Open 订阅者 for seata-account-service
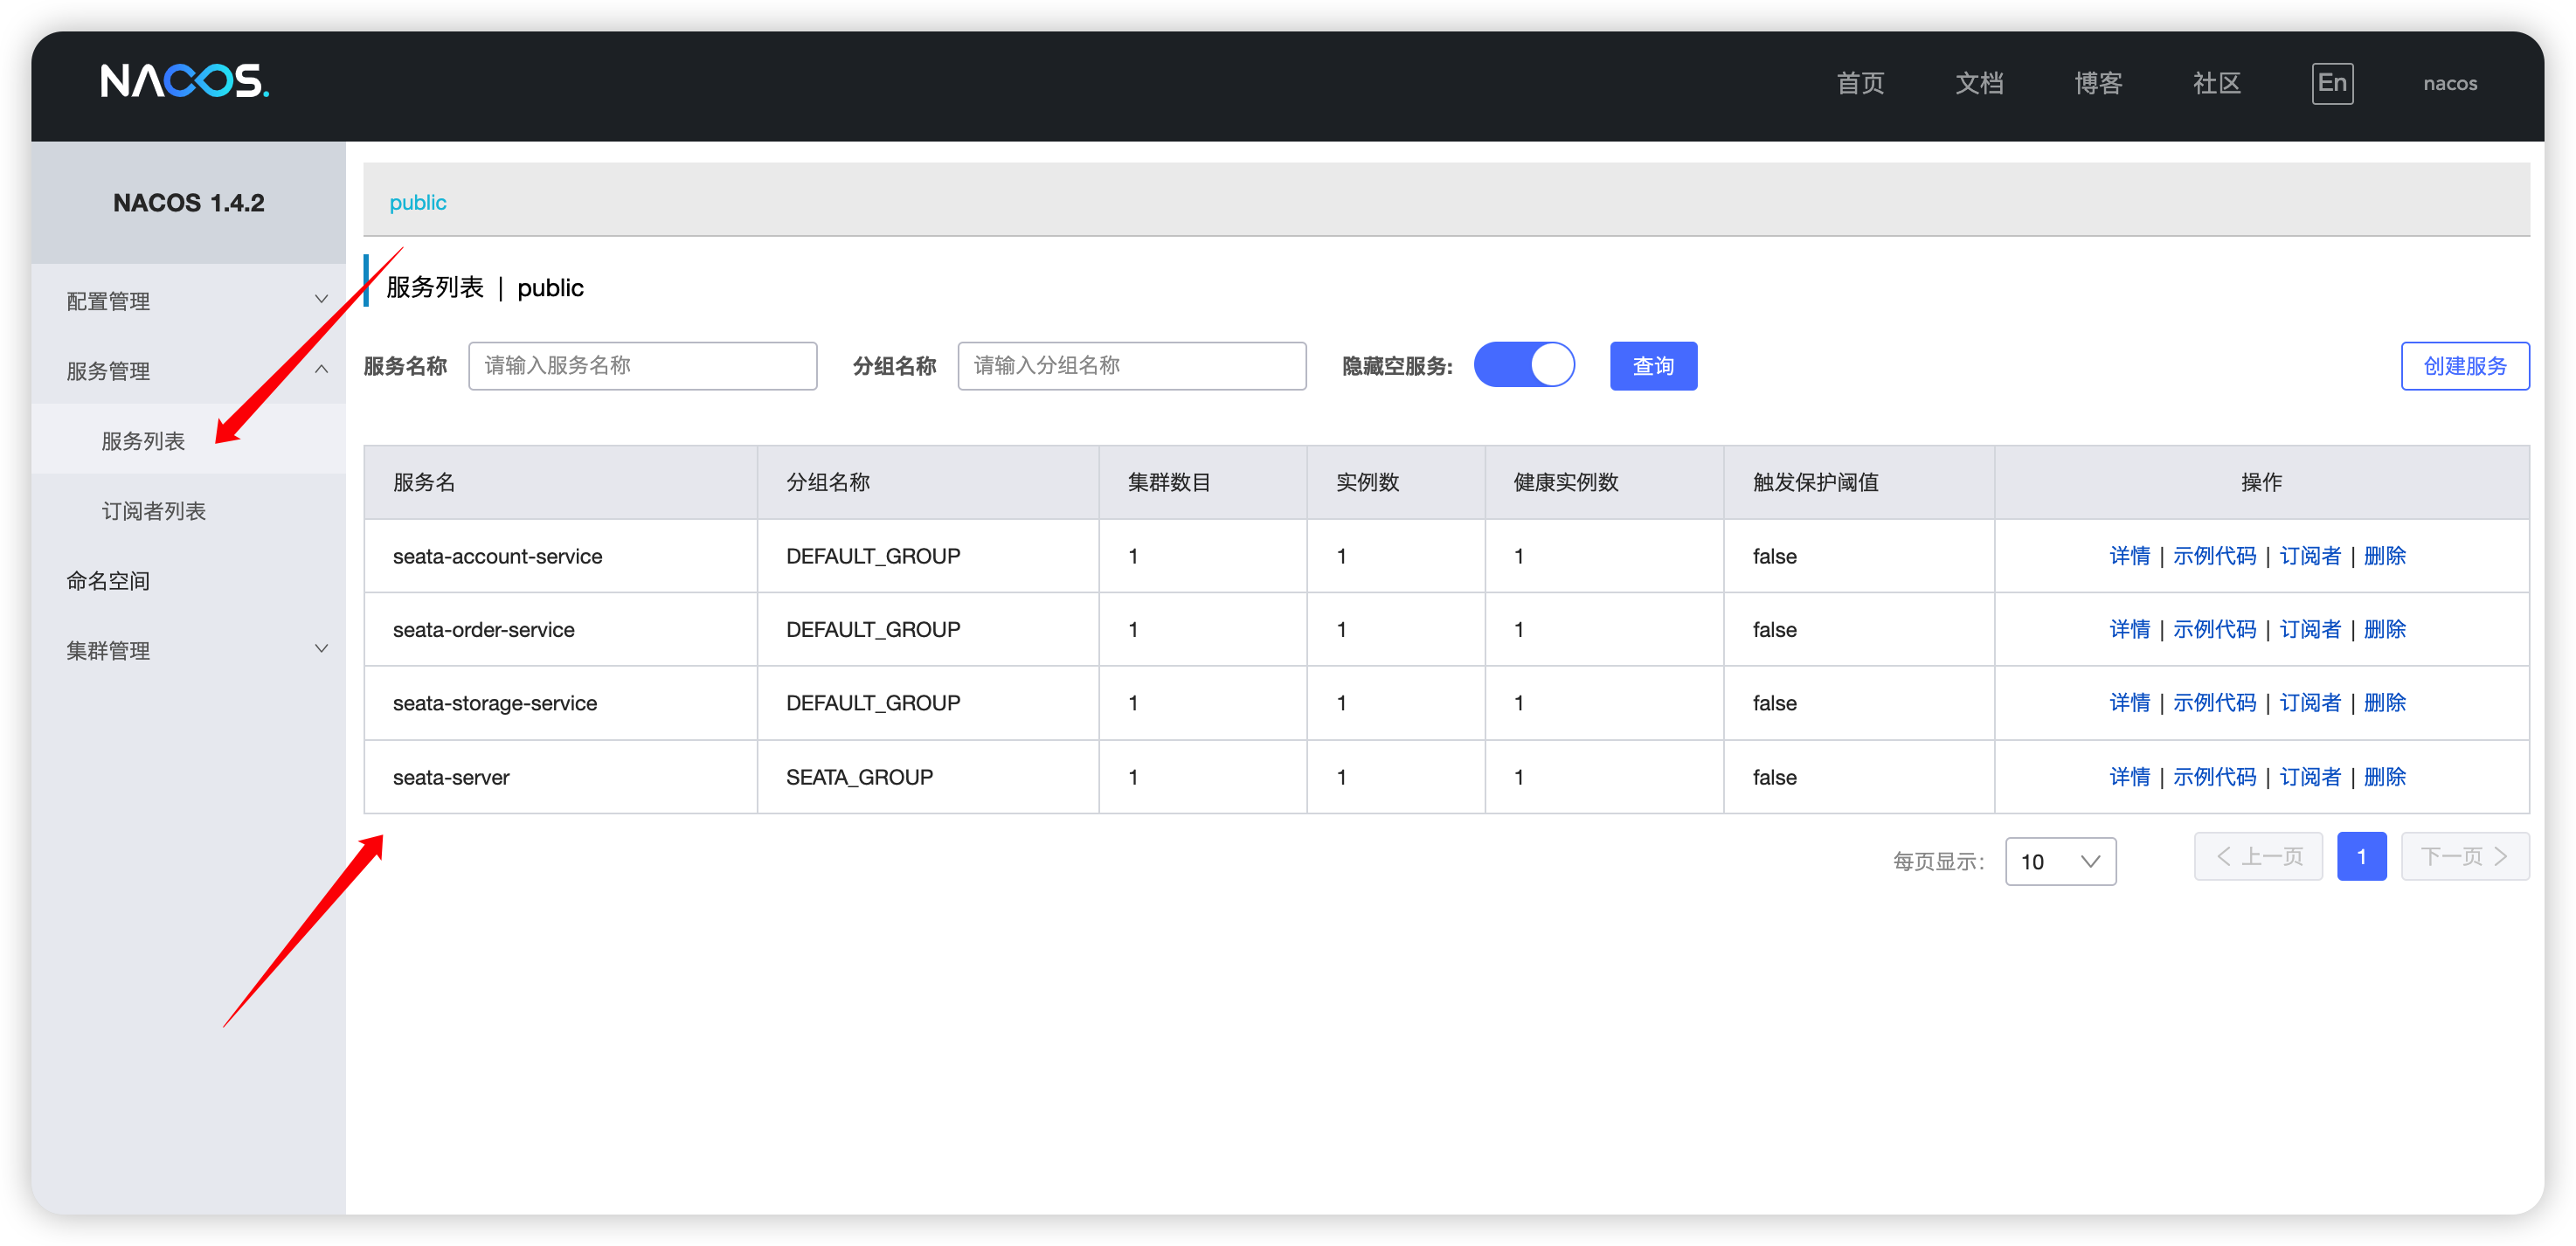 click(2310, 556)
